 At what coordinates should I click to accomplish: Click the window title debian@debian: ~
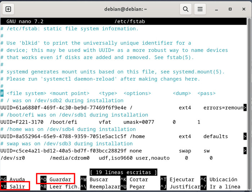(126, 9)
